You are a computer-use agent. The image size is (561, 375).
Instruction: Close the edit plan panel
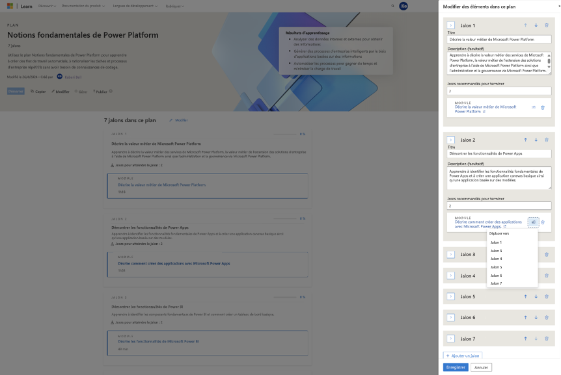559,6
